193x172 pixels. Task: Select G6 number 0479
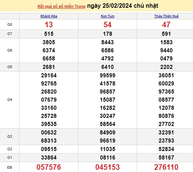[x=166, y=58]
